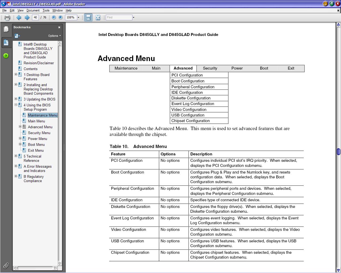
Task: Go to previous page arrow
Action: click(x=19, y=18)
